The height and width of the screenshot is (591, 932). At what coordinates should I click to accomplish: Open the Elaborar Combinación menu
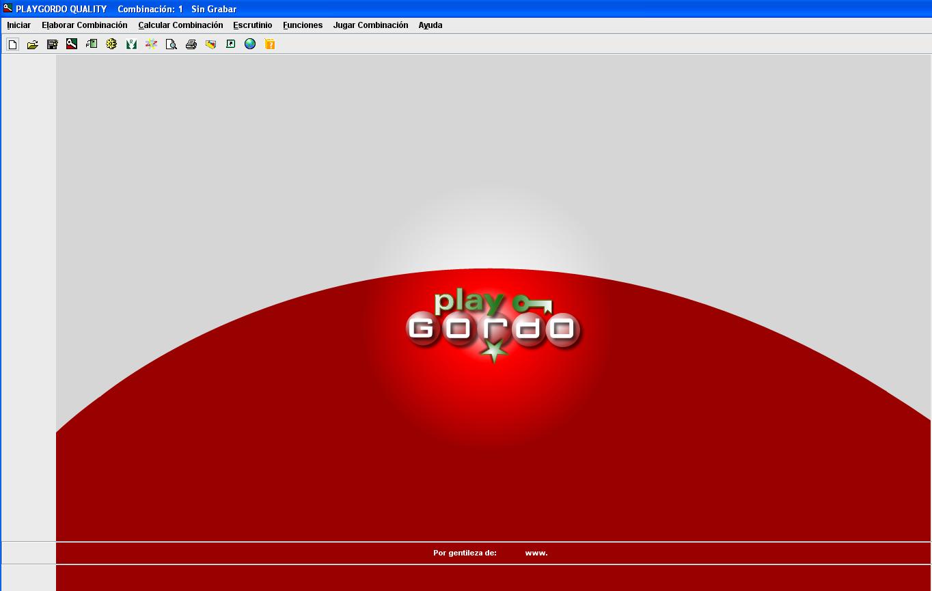point(85,25)
